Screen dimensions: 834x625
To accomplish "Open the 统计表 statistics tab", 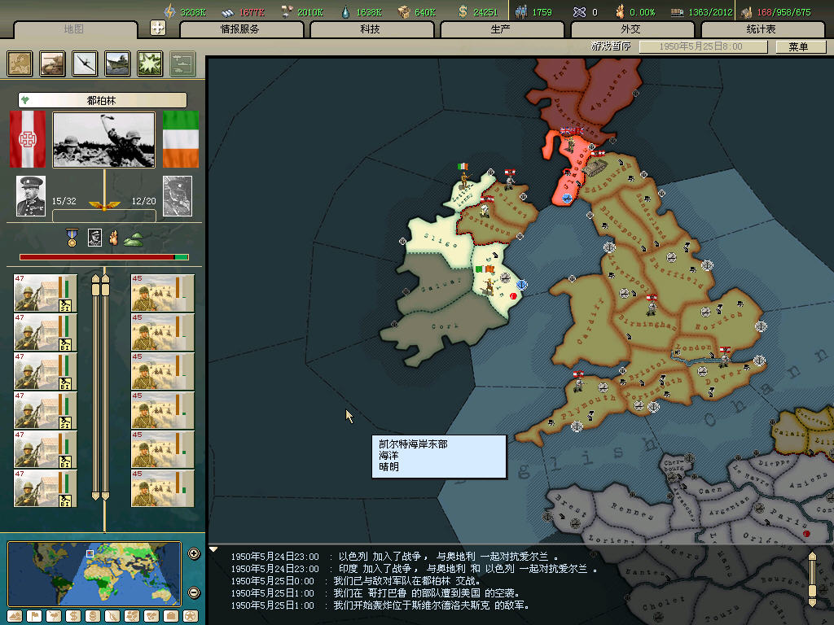I will [762, 29].
